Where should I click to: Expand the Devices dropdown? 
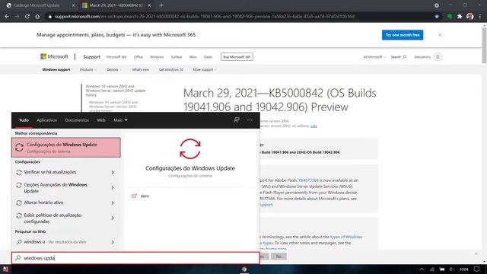pos(114,69)
